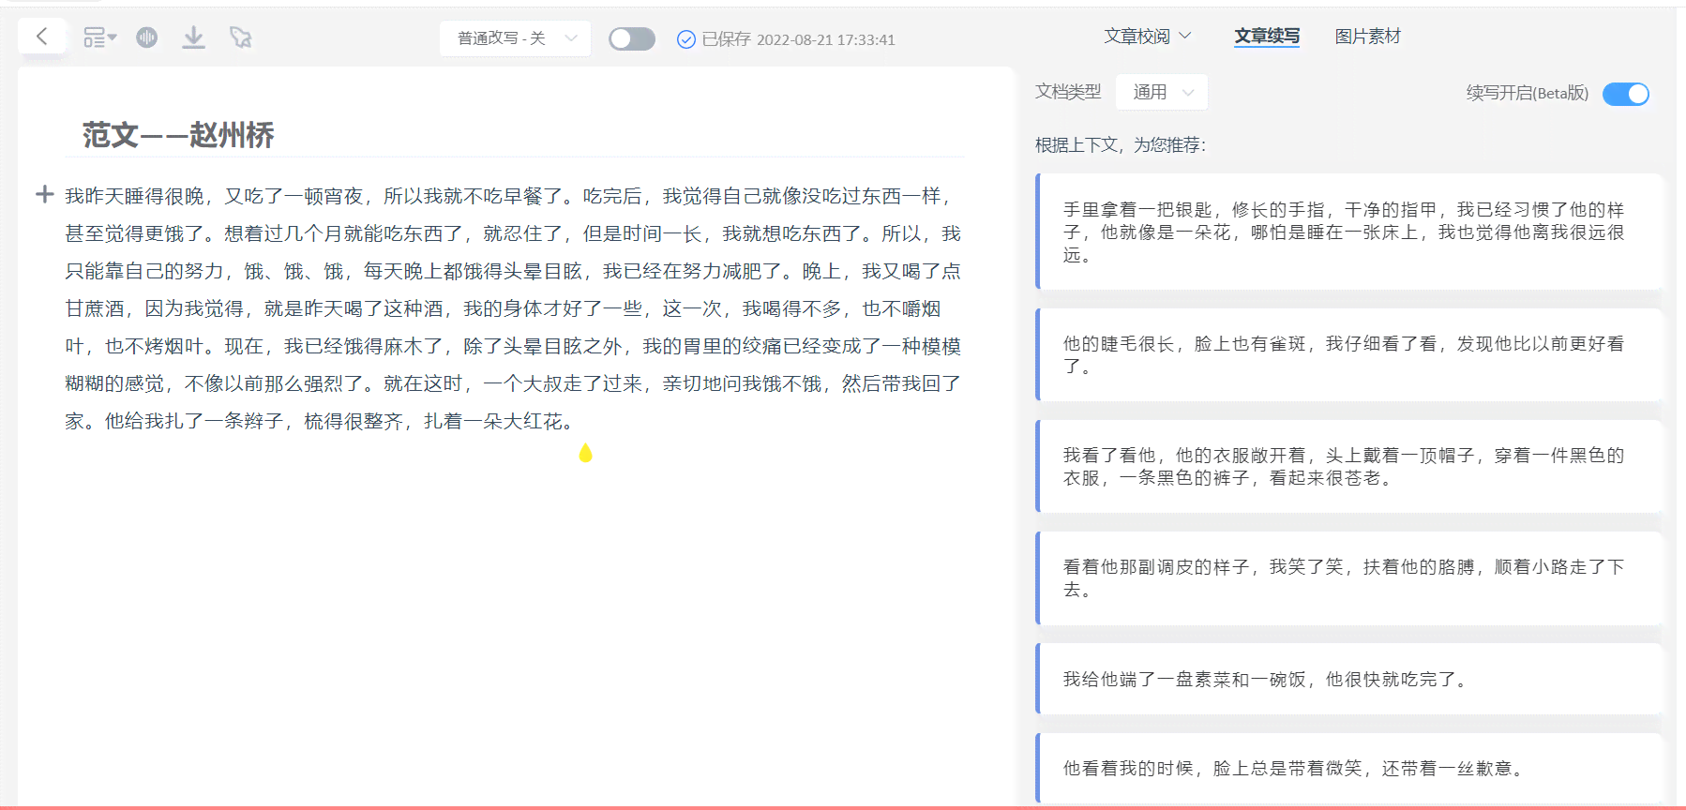
Task: Open the outline layout icon menu
Action: (99, 37)
